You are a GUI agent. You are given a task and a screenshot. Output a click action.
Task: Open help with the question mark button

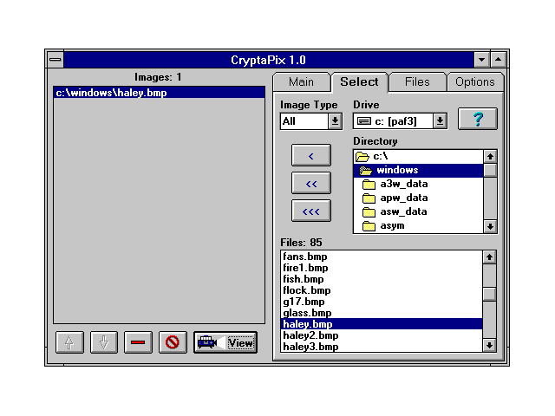478,120
